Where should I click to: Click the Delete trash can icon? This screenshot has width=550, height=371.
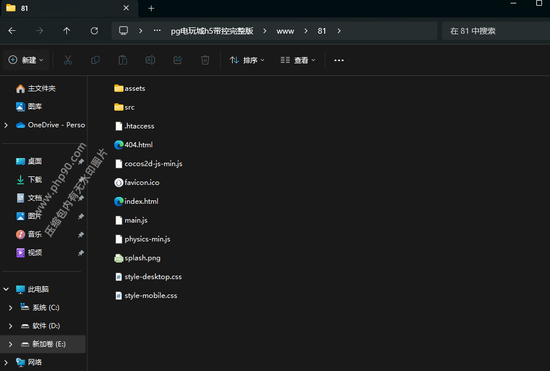205,60
